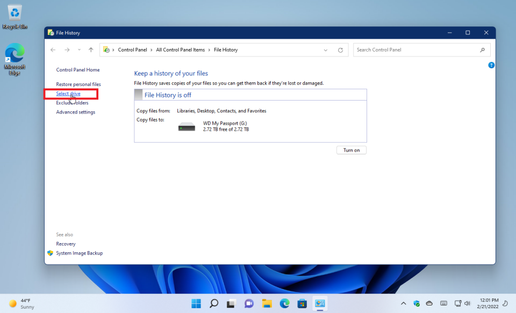Image resolution: width=516 pixels, height=313 pixels.
Task: Open the blue Help icon in File History
Action: tap(491, 65)
